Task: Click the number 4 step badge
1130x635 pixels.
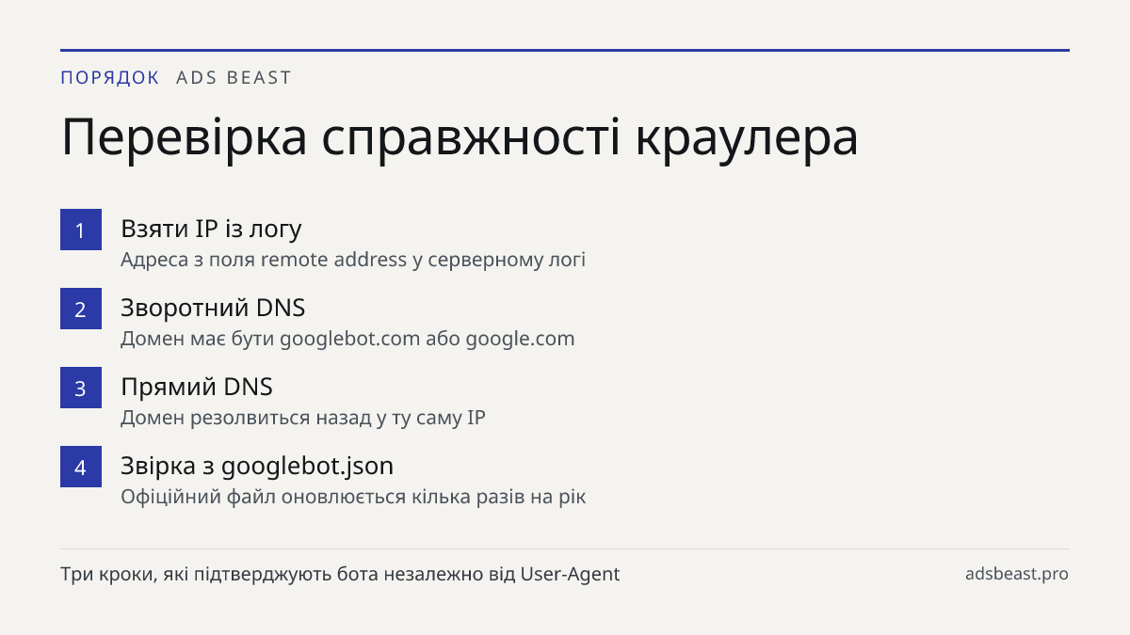Action: tap(81, 467)
